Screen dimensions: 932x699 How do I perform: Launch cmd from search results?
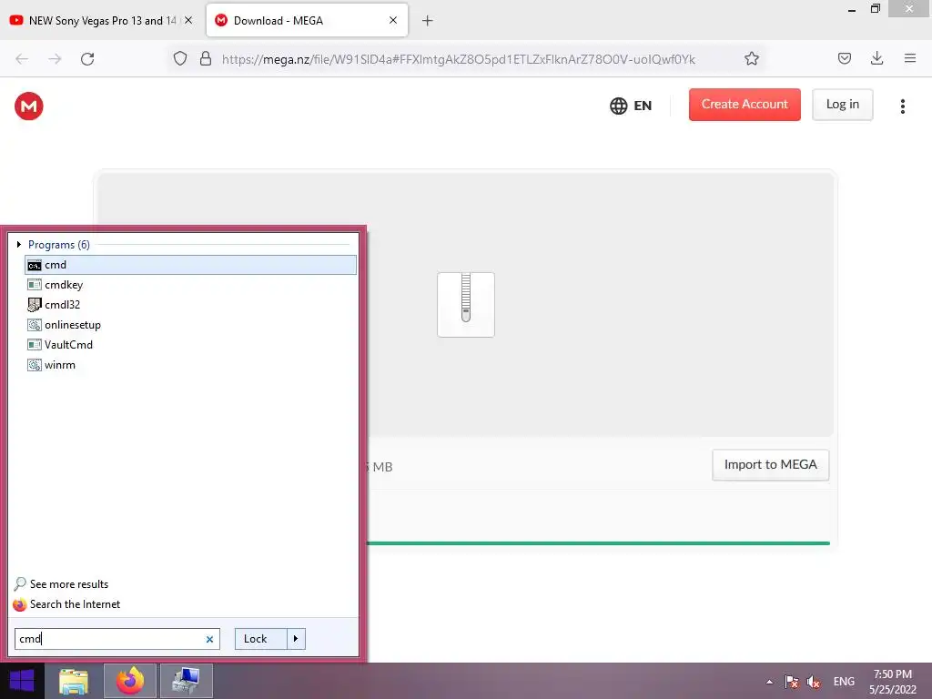(190, 265)
